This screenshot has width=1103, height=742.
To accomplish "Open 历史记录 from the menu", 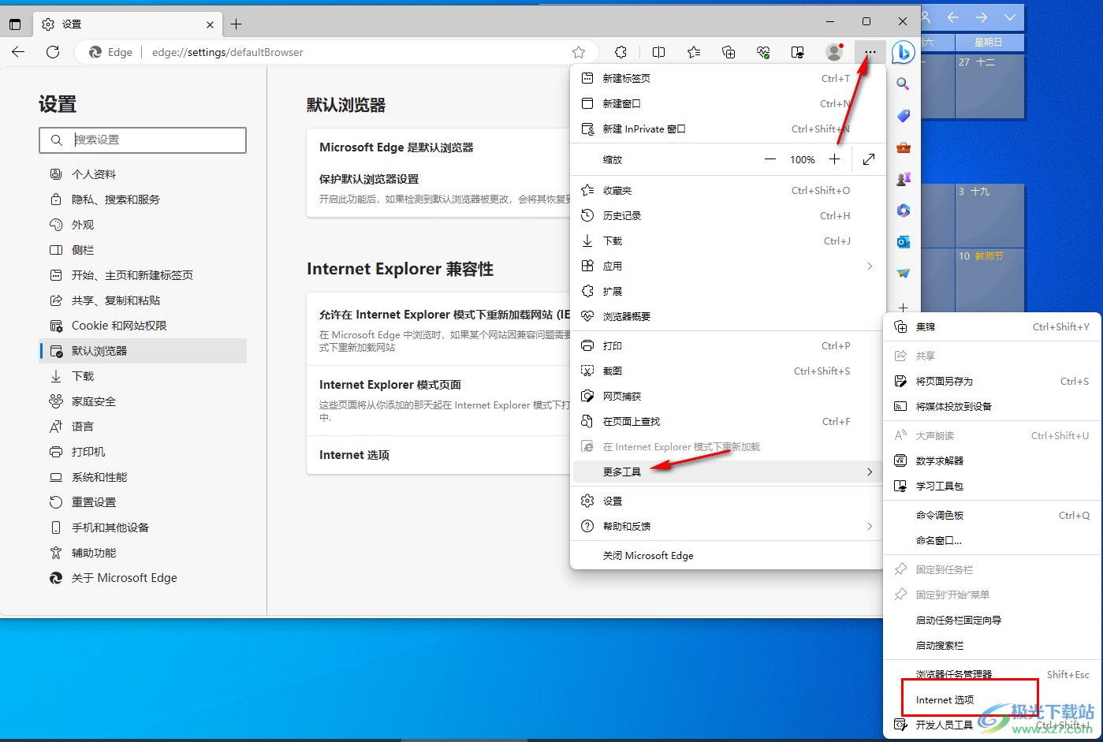I will coord(726,215).
